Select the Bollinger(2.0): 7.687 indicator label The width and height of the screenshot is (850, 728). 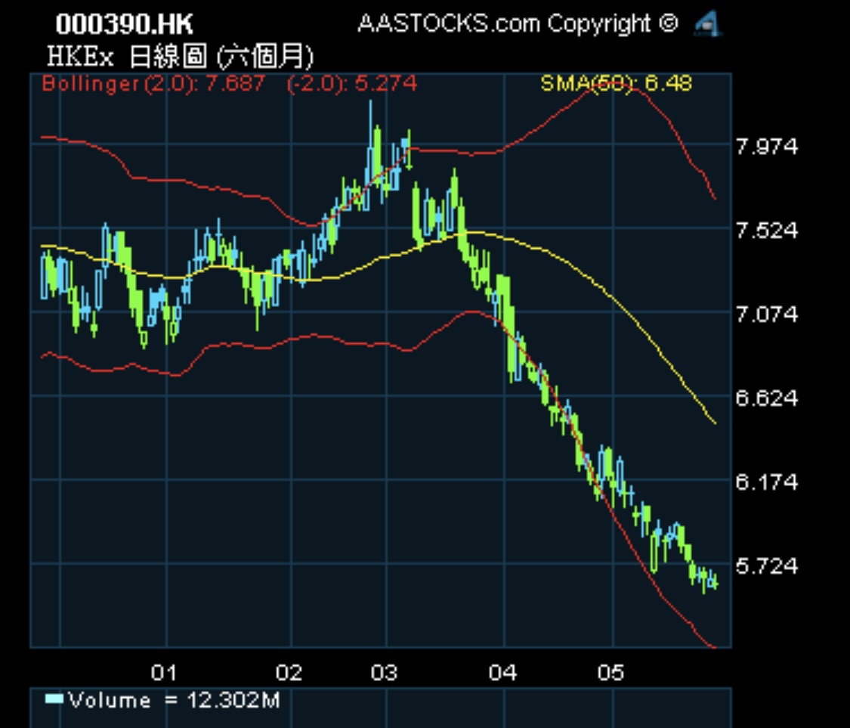point(153,83)
